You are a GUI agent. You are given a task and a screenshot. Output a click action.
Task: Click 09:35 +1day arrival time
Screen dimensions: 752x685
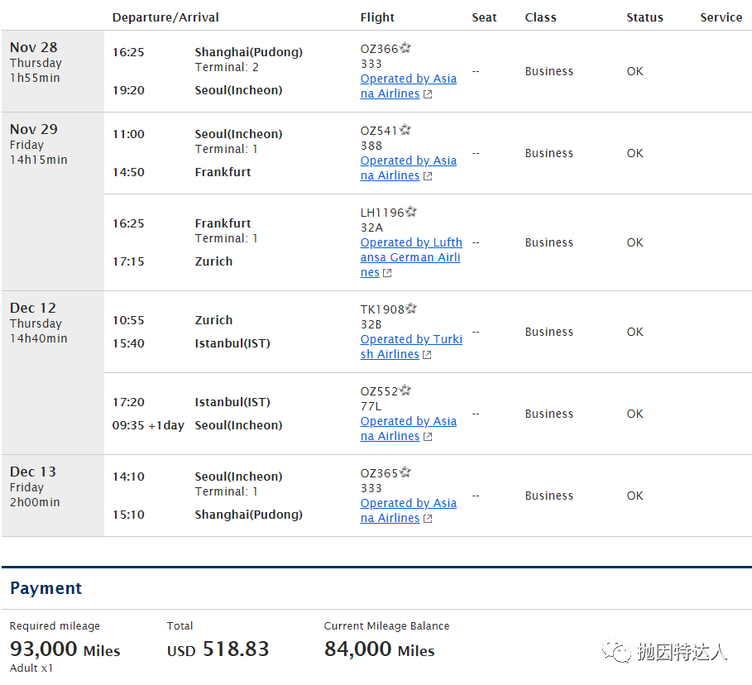point(148,425)
